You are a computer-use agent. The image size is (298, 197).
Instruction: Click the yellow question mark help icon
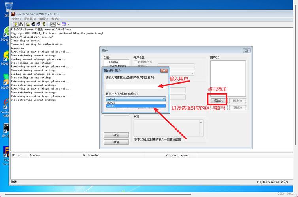44,24
